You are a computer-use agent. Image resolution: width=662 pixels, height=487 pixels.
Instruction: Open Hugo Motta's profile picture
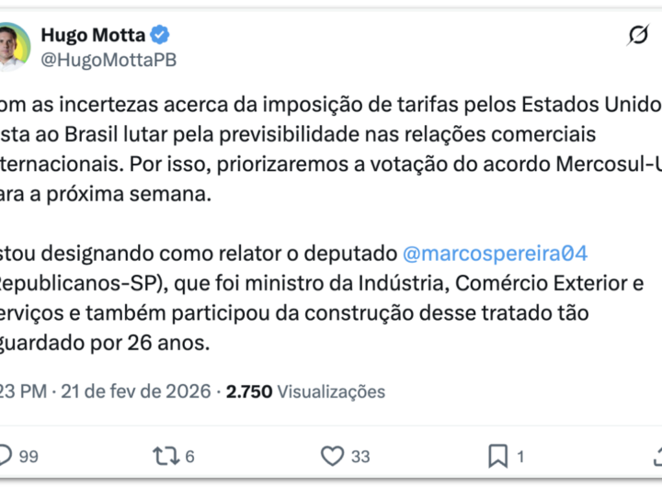click(x=12, y=47)
